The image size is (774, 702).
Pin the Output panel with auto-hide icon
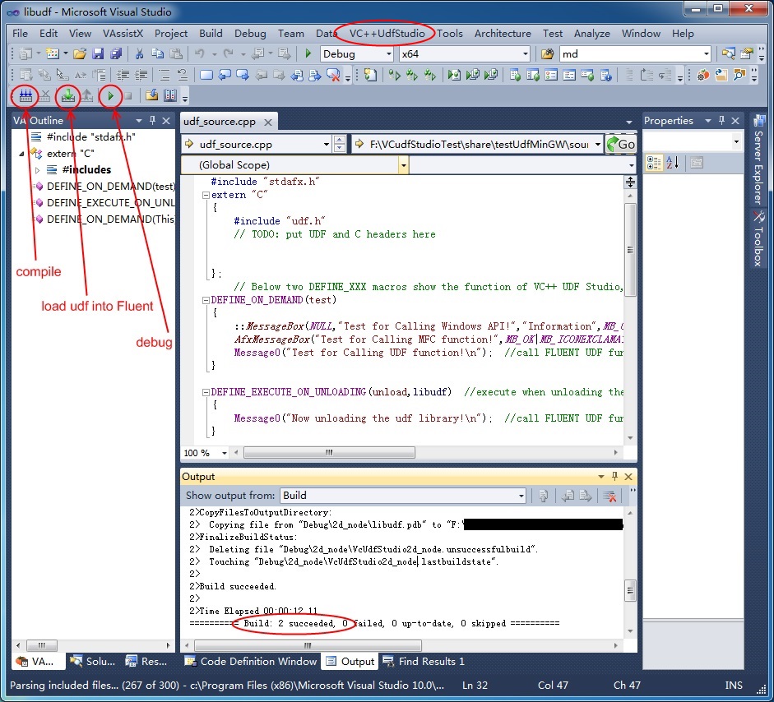[x=616, y=477]
